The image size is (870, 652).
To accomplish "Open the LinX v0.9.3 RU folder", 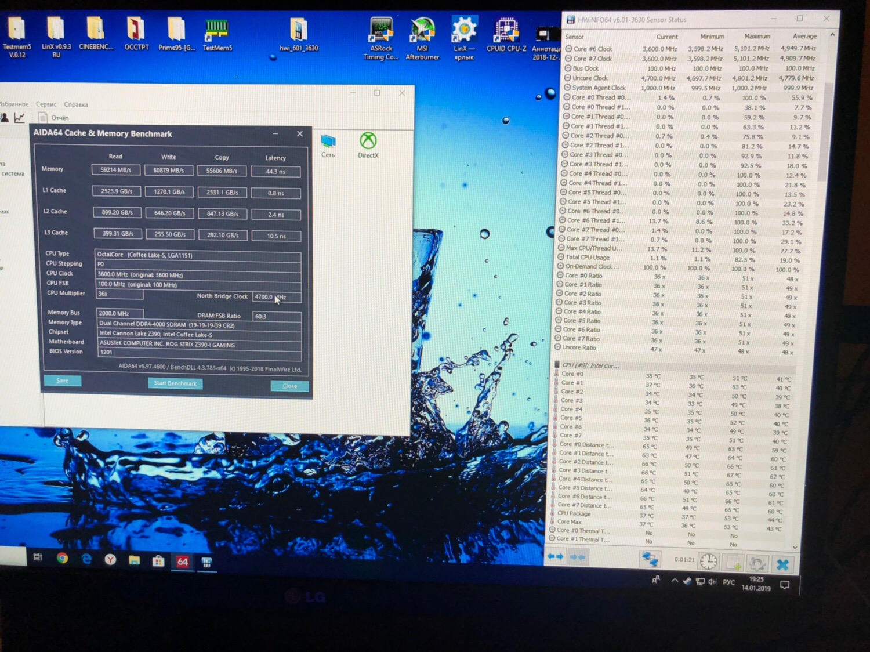I will [56, 37].
